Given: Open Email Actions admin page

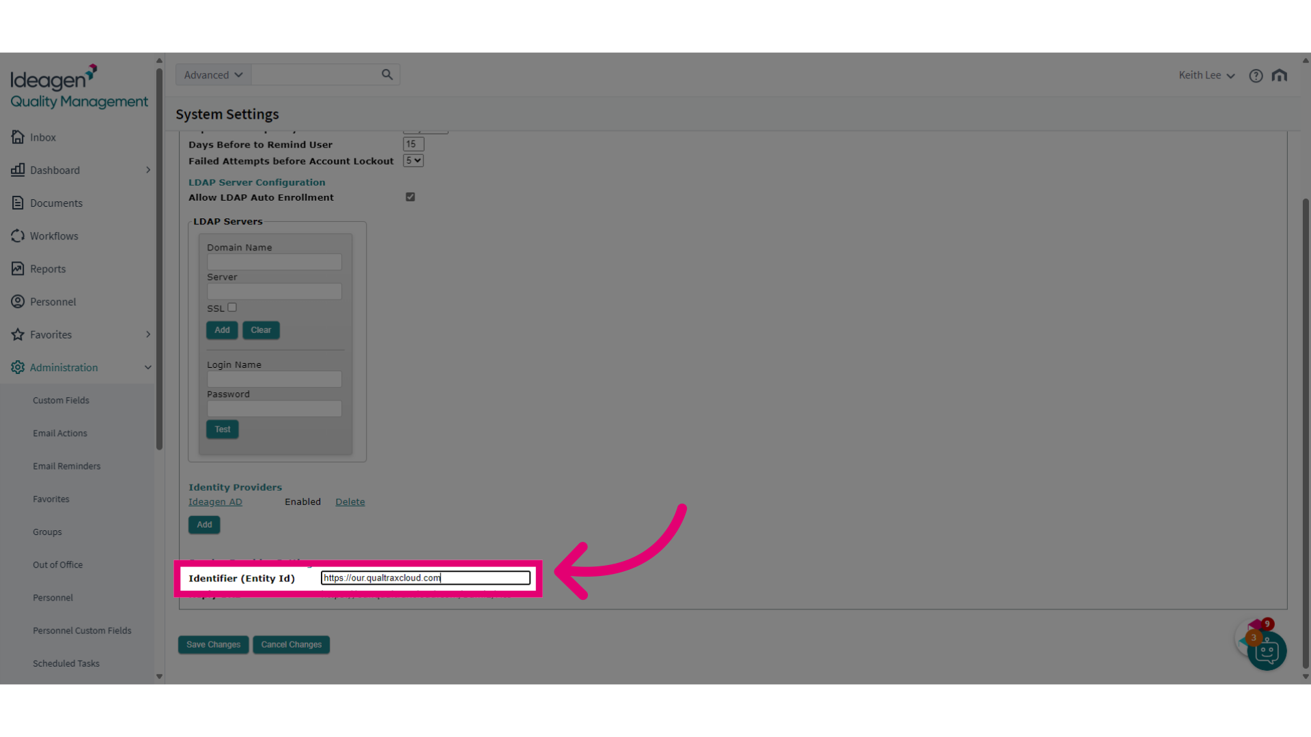Looking at the screenshot, I should [60, 433].
